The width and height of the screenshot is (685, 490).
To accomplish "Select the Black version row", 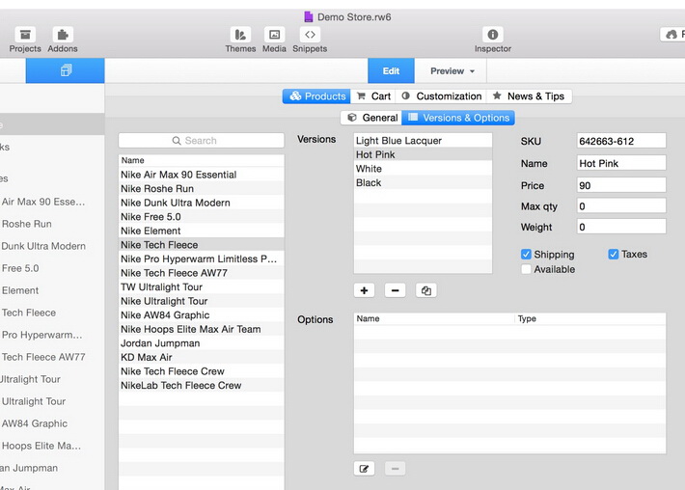I will pyautogui.click(x=423, y=182).
